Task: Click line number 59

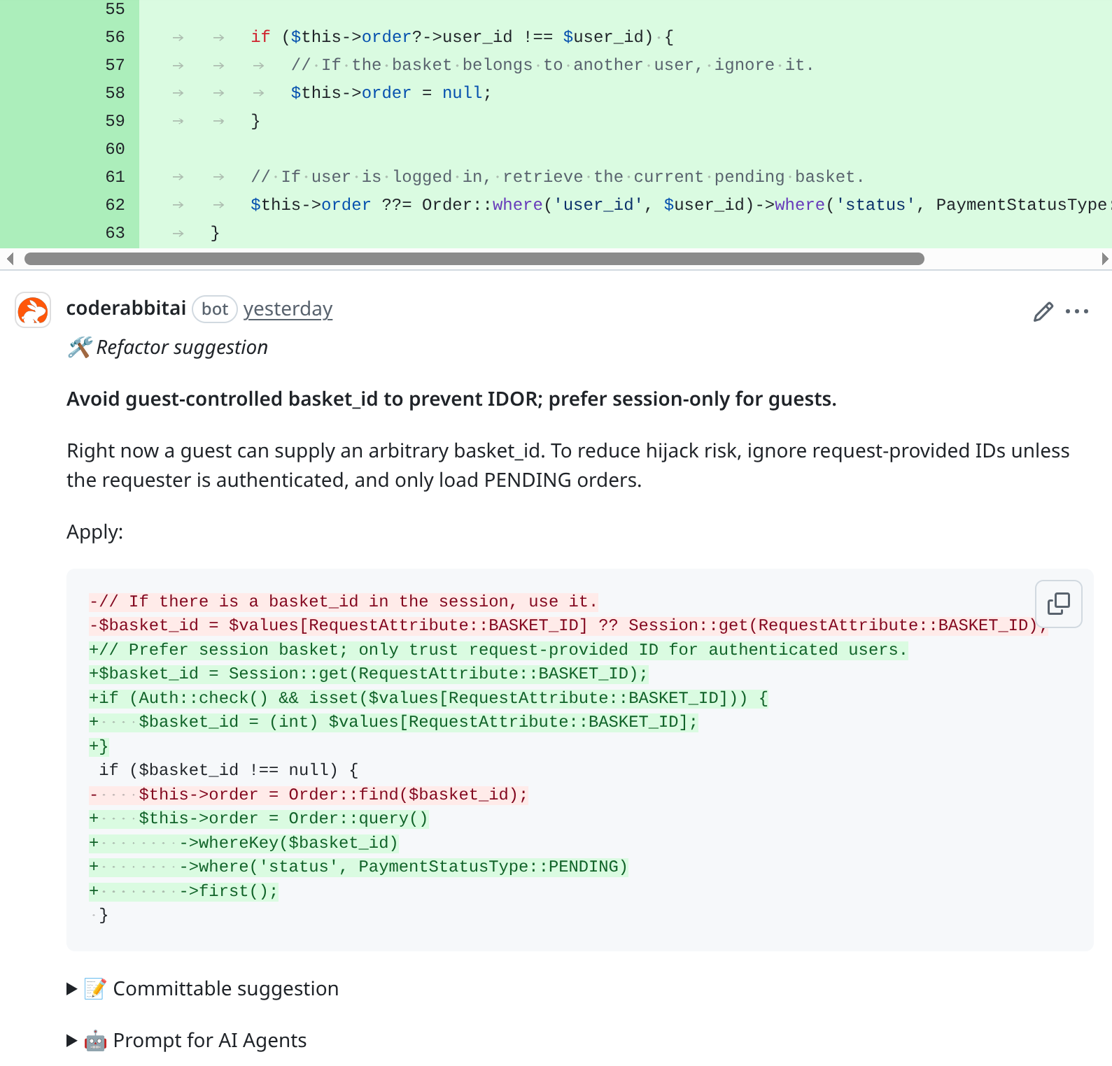Action: 115,121
